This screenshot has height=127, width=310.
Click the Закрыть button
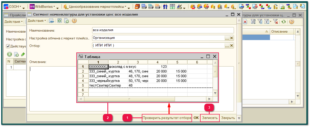(x=228, y=118)
